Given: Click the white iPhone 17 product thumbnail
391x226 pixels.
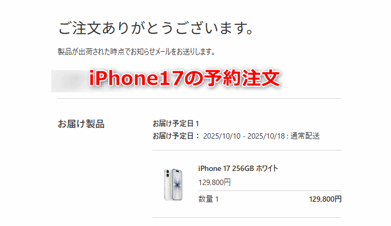Looking at the screenshot, I should (173, 184).
